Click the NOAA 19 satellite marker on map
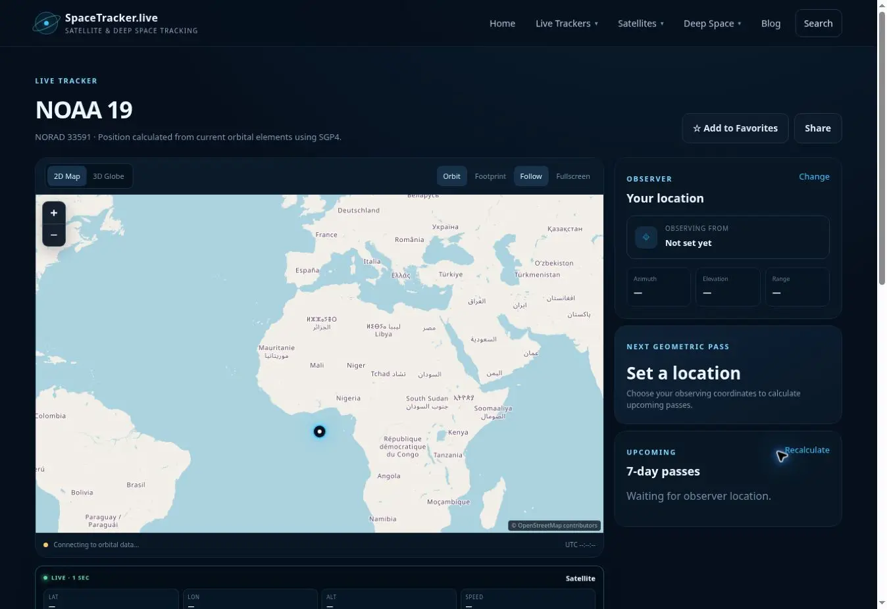This screenshot has width=887, height=609. pyautogui.click(x=319, y=431)
